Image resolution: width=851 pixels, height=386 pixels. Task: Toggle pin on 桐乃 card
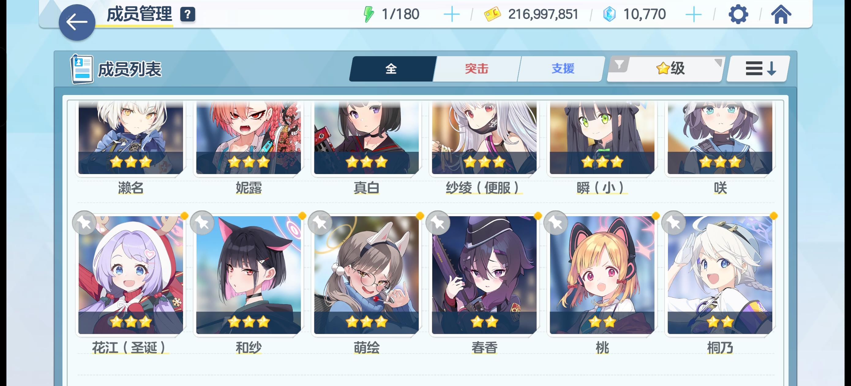click(x=673, y=223)
